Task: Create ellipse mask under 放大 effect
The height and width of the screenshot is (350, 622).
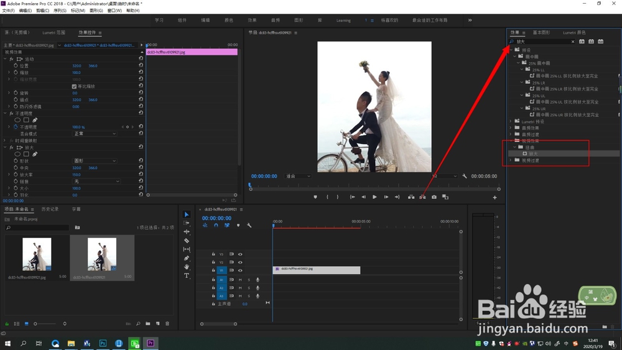Action: (x=17, y=154)
